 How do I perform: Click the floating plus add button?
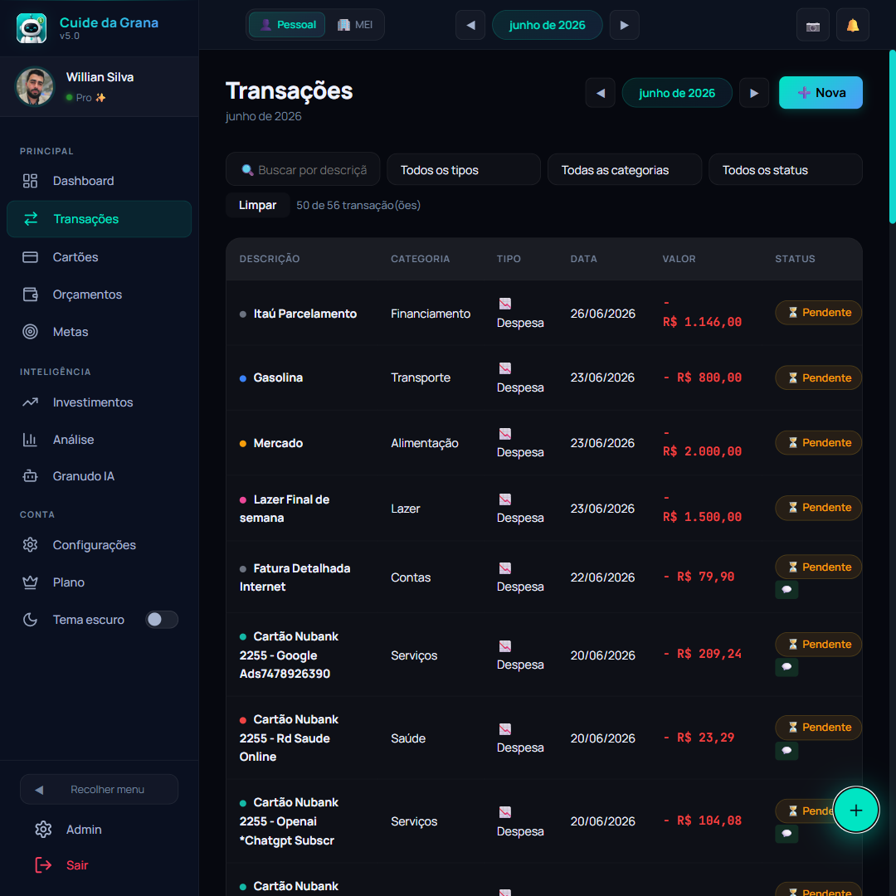[855, 810]
